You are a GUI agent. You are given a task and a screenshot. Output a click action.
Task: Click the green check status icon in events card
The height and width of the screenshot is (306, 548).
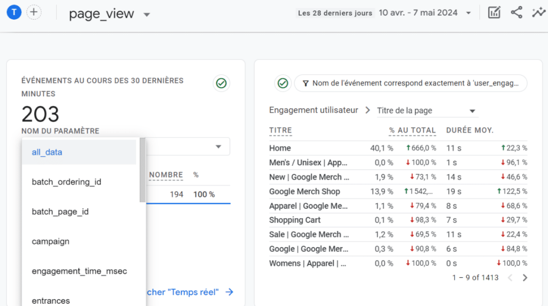pos(221,83)
